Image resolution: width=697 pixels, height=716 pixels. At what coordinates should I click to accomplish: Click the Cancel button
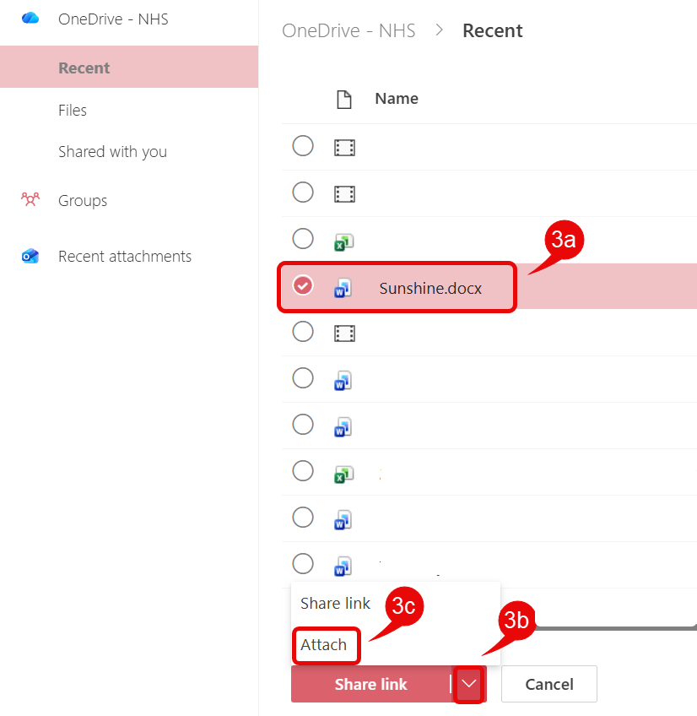[549, 684]
